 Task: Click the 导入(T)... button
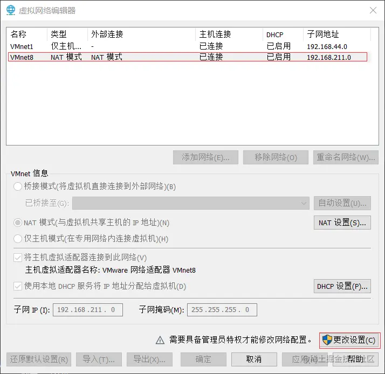pos(99,359)
